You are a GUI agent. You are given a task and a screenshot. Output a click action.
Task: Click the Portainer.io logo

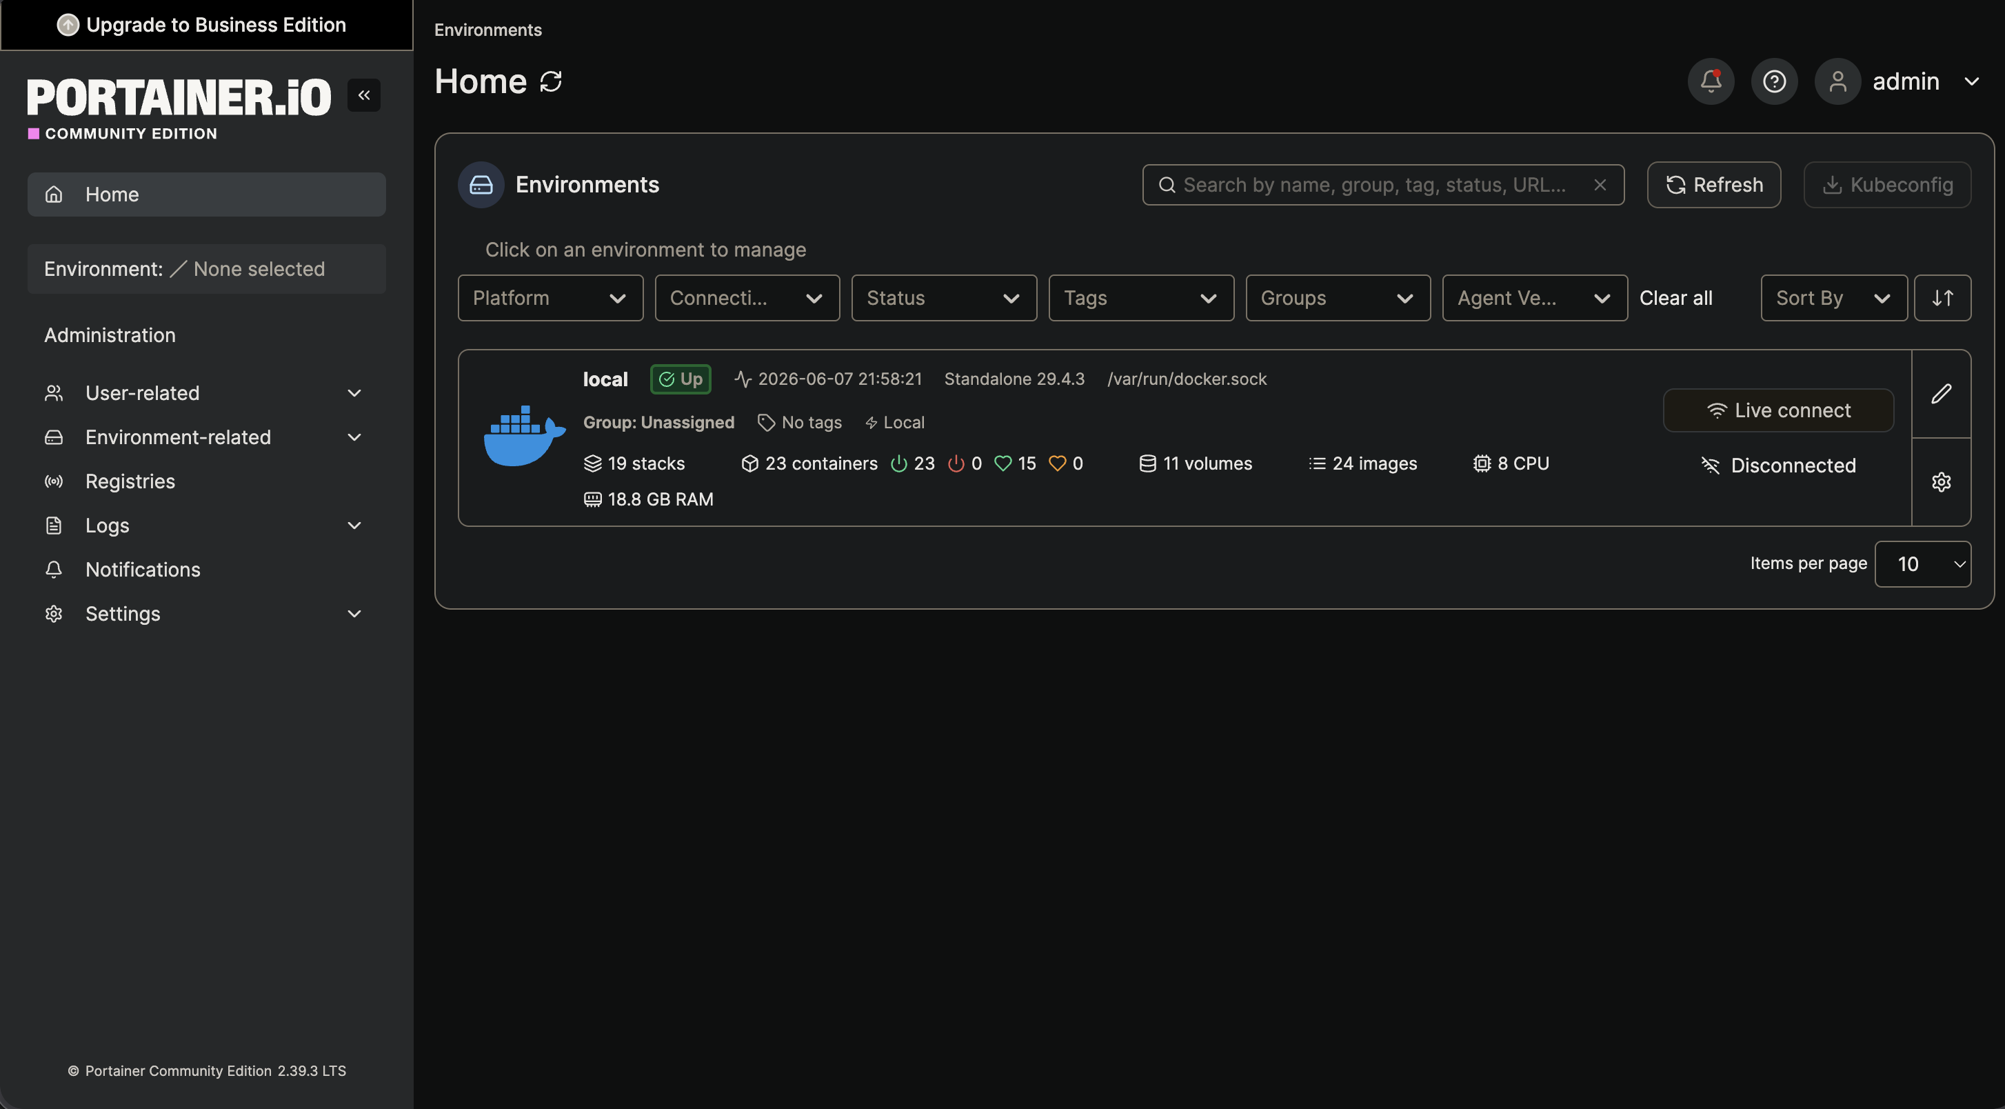click(179, 97)
